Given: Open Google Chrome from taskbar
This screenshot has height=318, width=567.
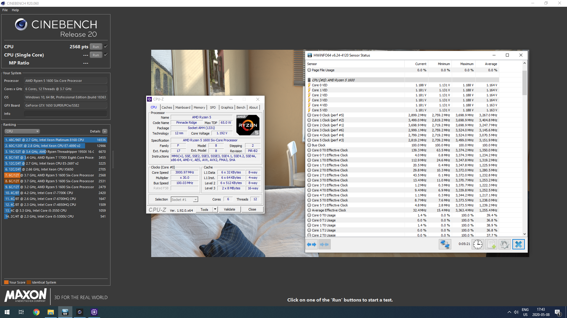Looking at the screenshot, I should [x=36, y=312].
